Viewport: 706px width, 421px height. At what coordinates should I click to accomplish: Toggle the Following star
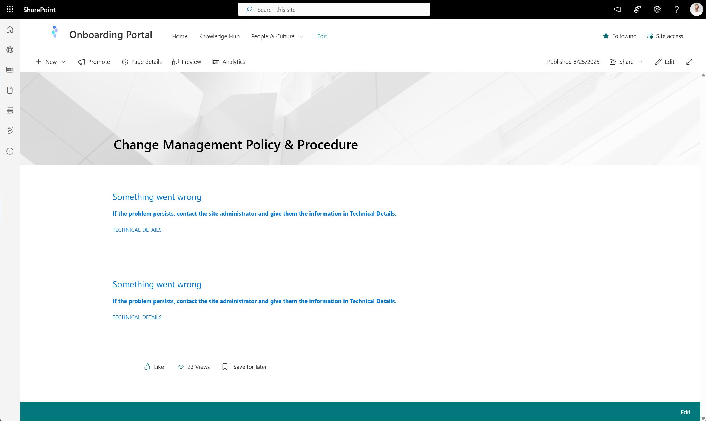pyautogui.click(x=619, y=36)
